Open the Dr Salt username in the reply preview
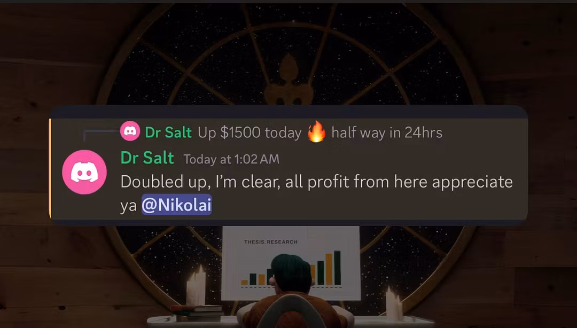 168,132
